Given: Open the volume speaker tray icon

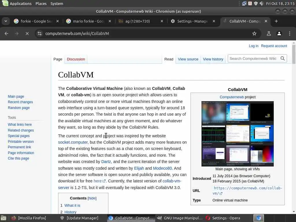Looking at the screenshot, I should click(261, 3).
